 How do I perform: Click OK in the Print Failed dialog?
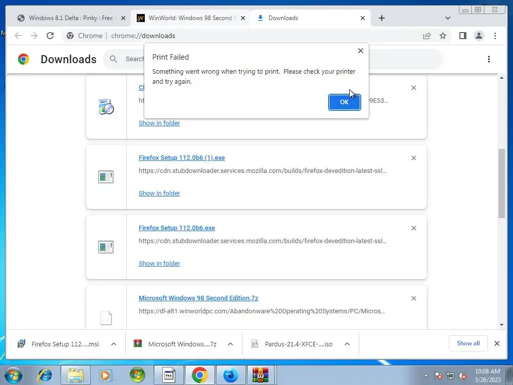coord(344,102)
